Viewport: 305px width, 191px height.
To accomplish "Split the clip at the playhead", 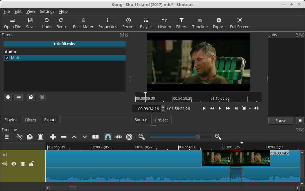I will click(x=95, y=137).
